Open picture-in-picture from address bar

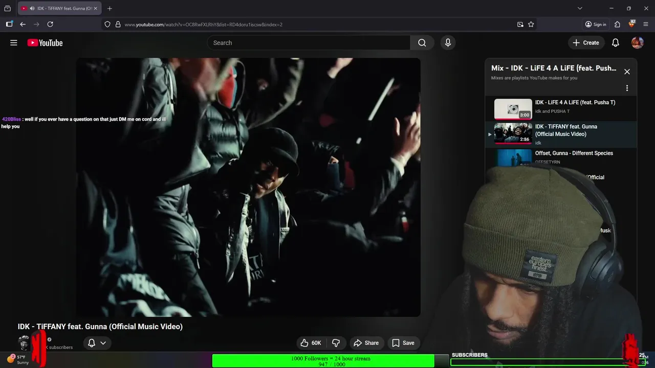coord(520,24)
